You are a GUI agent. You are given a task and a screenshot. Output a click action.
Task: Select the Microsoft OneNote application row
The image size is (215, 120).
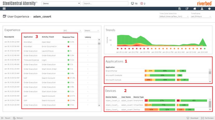tap(157, 75)
